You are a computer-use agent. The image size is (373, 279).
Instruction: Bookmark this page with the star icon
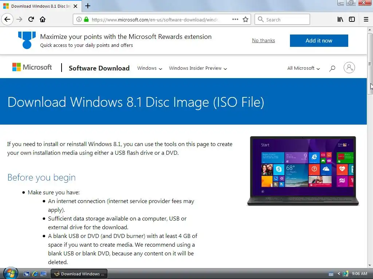(246, 19)
